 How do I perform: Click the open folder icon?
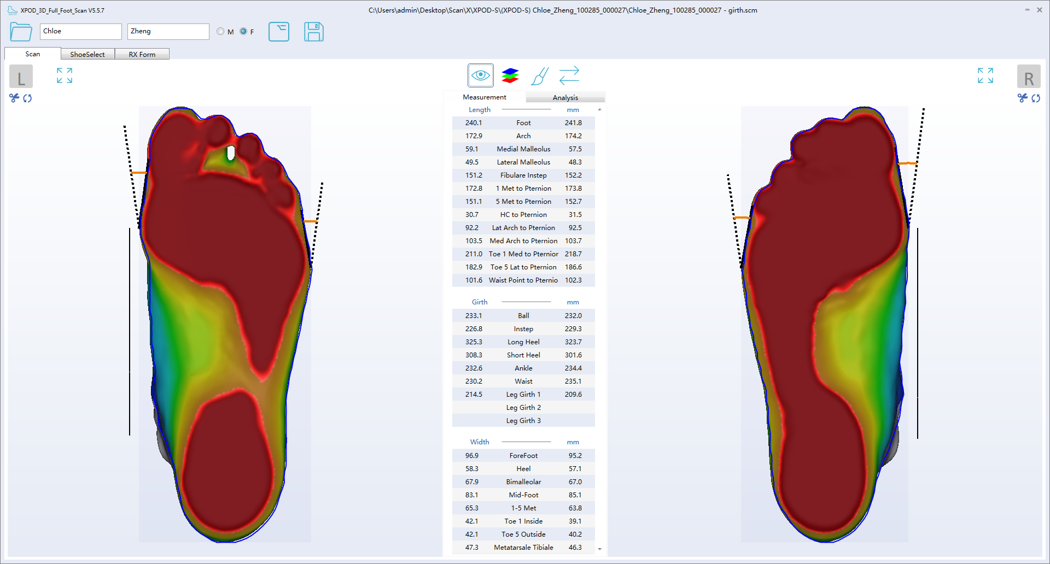coord(21,32)
